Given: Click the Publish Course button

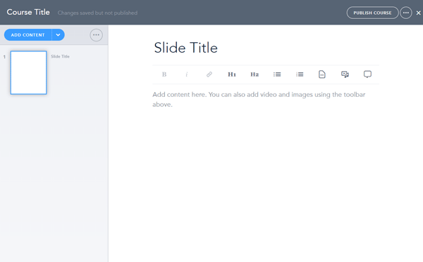Looking at the screenshot, I should pyautogui.click(x=372, y=13).
